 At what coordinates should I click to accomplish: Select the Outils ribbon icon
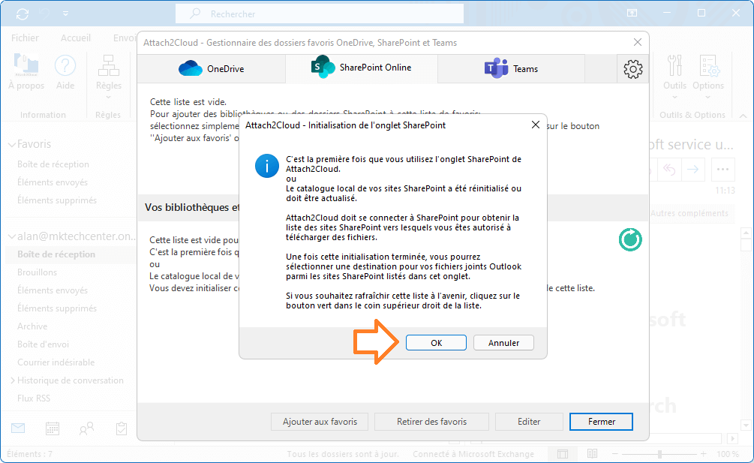674,71
